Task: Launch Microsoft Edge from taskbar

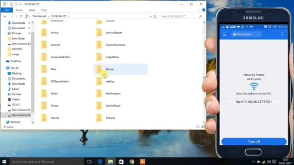Action: pos(100,162)
